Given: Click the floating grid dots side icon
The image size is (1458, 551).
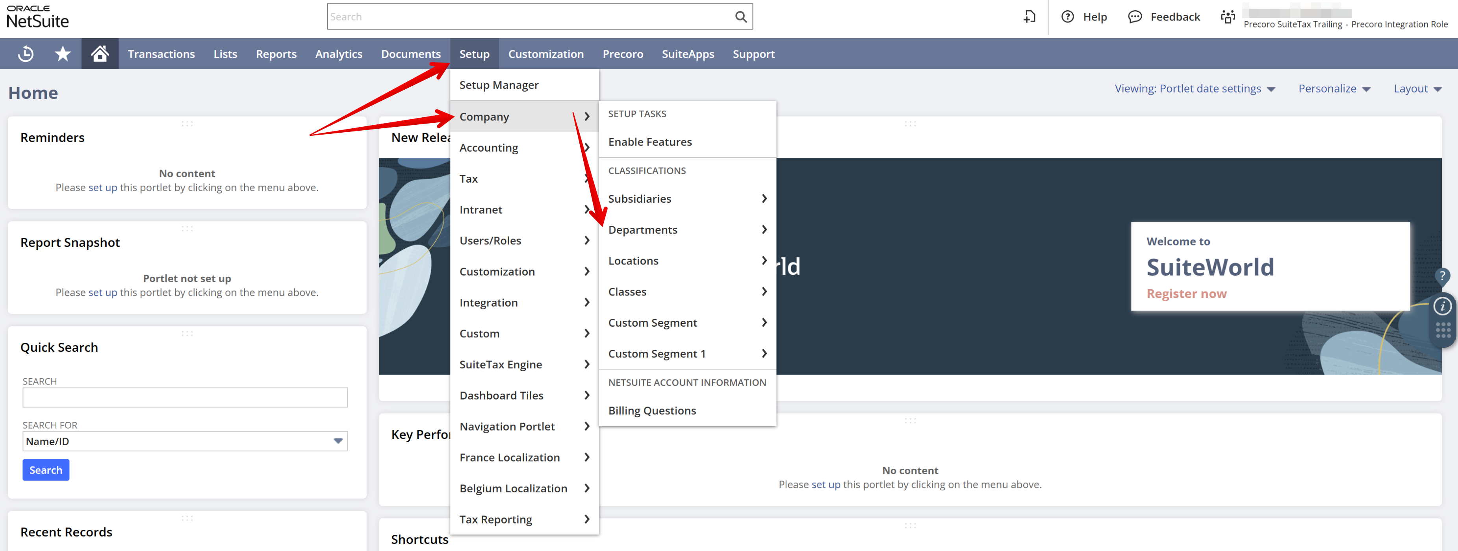Looking at the screenshot, I should coord(1443,330).
